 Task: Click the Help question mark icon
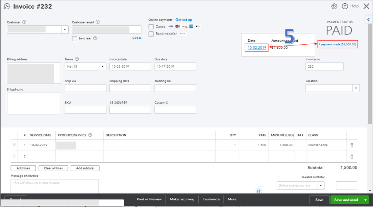[x=345, y=6]
